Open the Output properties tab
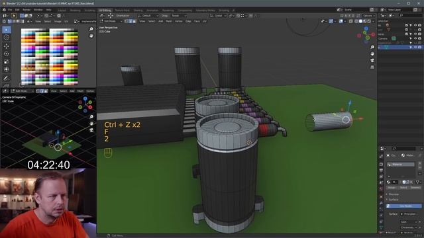Viewport: 424px width, 238px height. (381, 171)
